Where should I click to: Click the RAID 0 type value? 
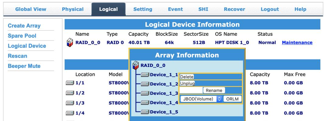[x=115, y=42]
